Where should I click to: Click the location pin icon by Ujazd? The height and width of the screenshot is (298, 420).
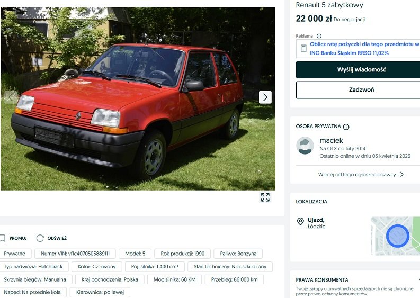[x=300, y=221]
